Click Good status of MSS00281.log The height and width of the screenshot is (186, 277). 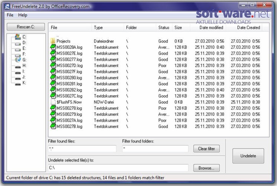tap(163, 84)
